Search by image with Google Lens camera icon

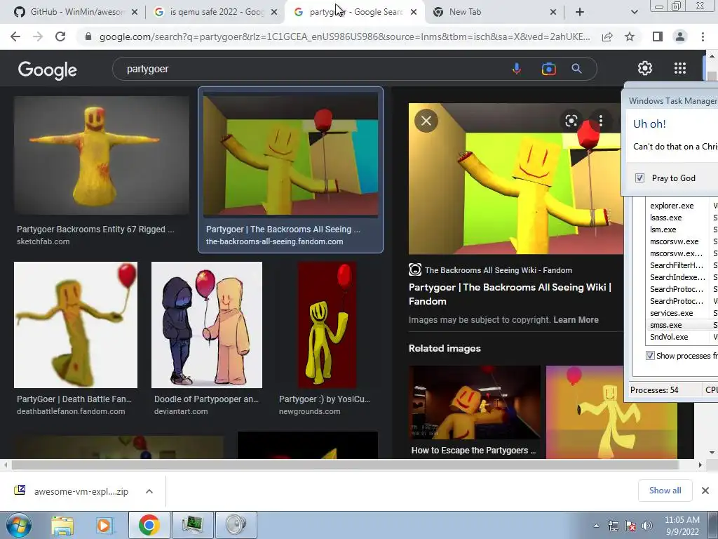click(548, 69)
